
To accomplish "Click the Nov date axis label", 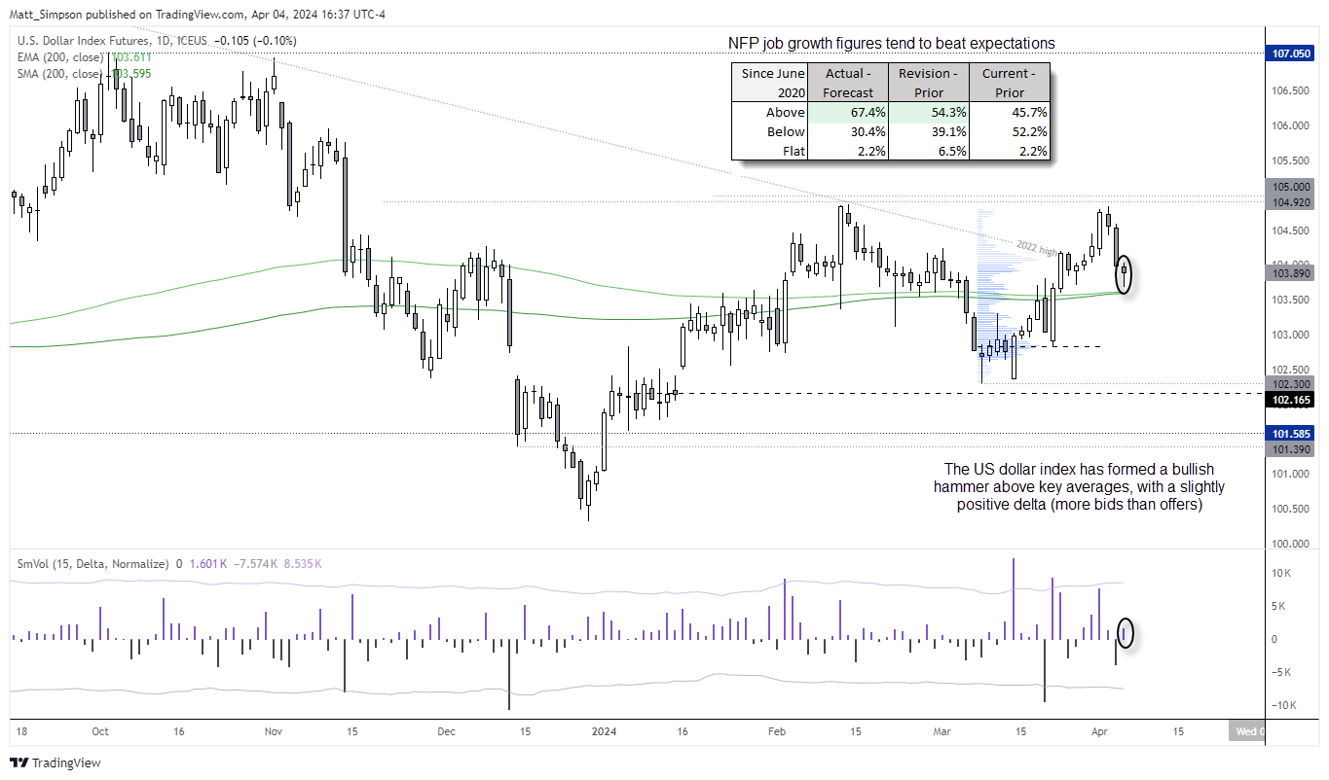I will 273,730.
